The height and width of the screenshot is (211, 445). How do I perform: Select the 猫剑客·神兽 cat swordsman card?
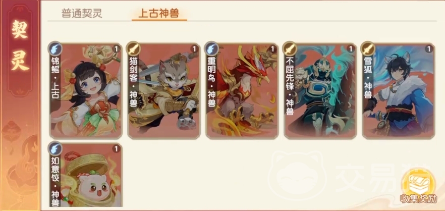coord(164,91)
